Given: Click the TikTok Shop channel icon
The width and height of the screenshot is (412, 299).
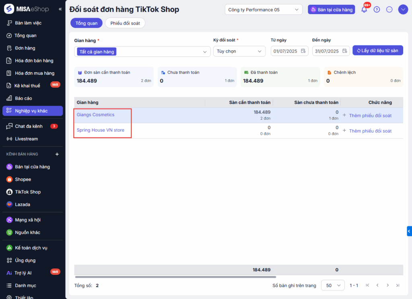Looking at the screenshot, I should tap(10, 192).
